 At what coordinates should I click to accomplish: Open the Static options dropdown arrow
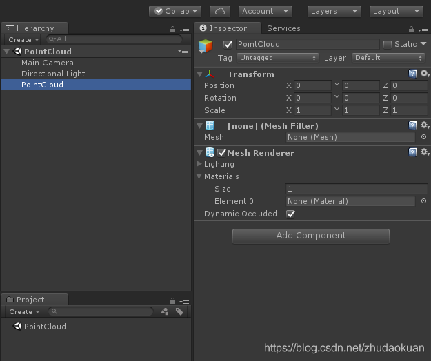[x=423, y=43]
